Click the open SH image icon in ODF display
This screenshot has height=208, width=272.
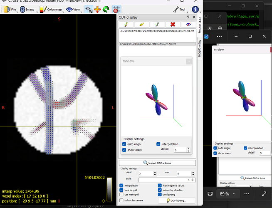click(x=126, y=25)
